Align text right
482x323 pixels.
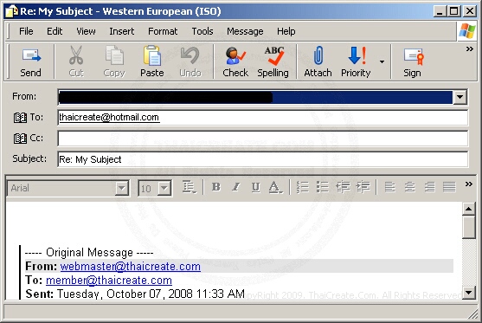(x=429, y=187)
